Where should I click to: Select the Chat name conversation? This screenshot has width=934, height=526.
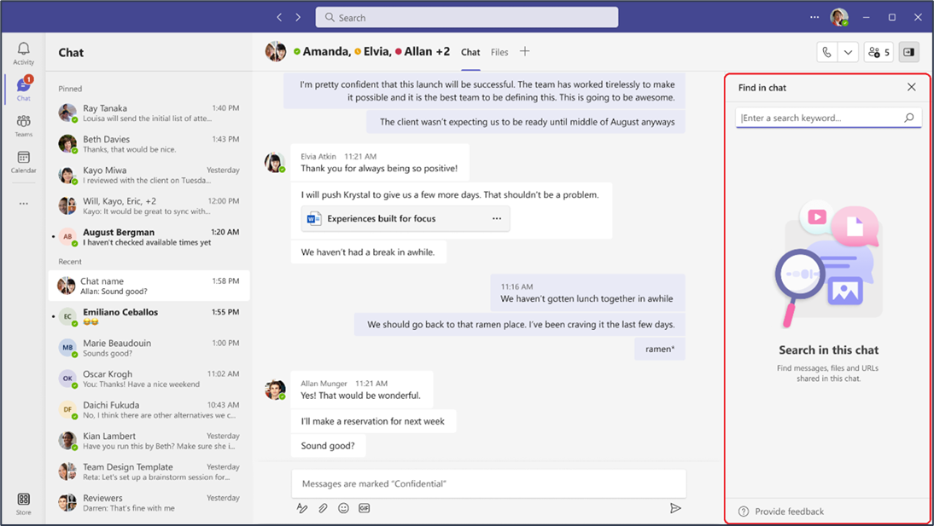click(x=149, y=286)
